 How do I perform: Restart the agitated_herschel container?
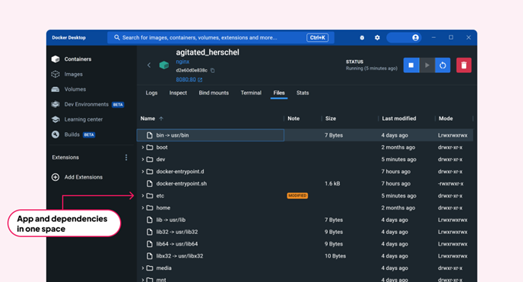click(442, 65)
